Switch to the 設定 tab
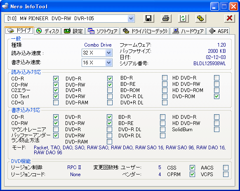This screenshot has height=191, width=240. pos(73,31)
